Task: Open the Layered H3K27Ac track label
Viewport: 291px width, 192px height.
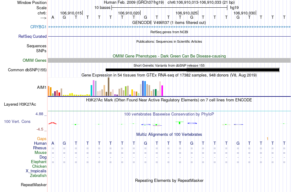Action: (20, 104)
